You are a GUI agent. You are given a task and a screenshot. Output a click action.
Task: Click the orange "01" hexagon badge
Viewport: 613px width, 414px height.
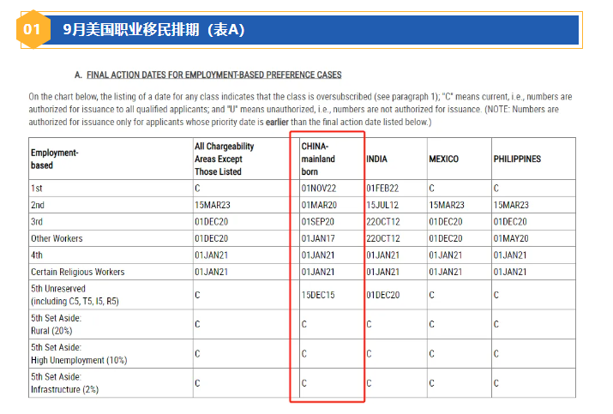tap(33, 29)
